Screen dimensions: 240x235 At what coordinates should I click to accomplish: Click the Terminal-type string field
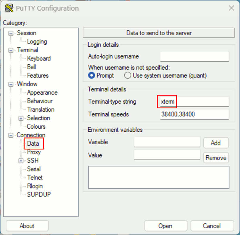195,102
